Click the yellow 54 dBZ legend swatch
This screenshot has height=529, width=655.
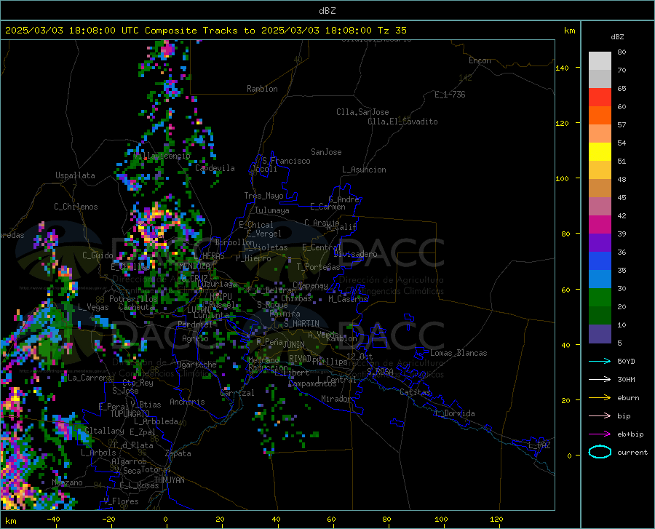(x=600, y=152)
